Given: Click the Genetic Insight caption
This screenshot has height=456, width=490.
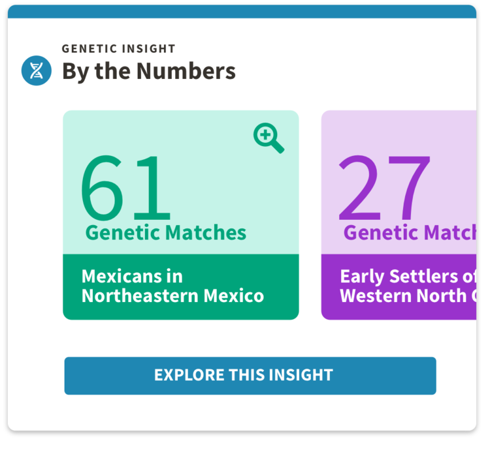Looking at the screenshot, I should 118,49.
